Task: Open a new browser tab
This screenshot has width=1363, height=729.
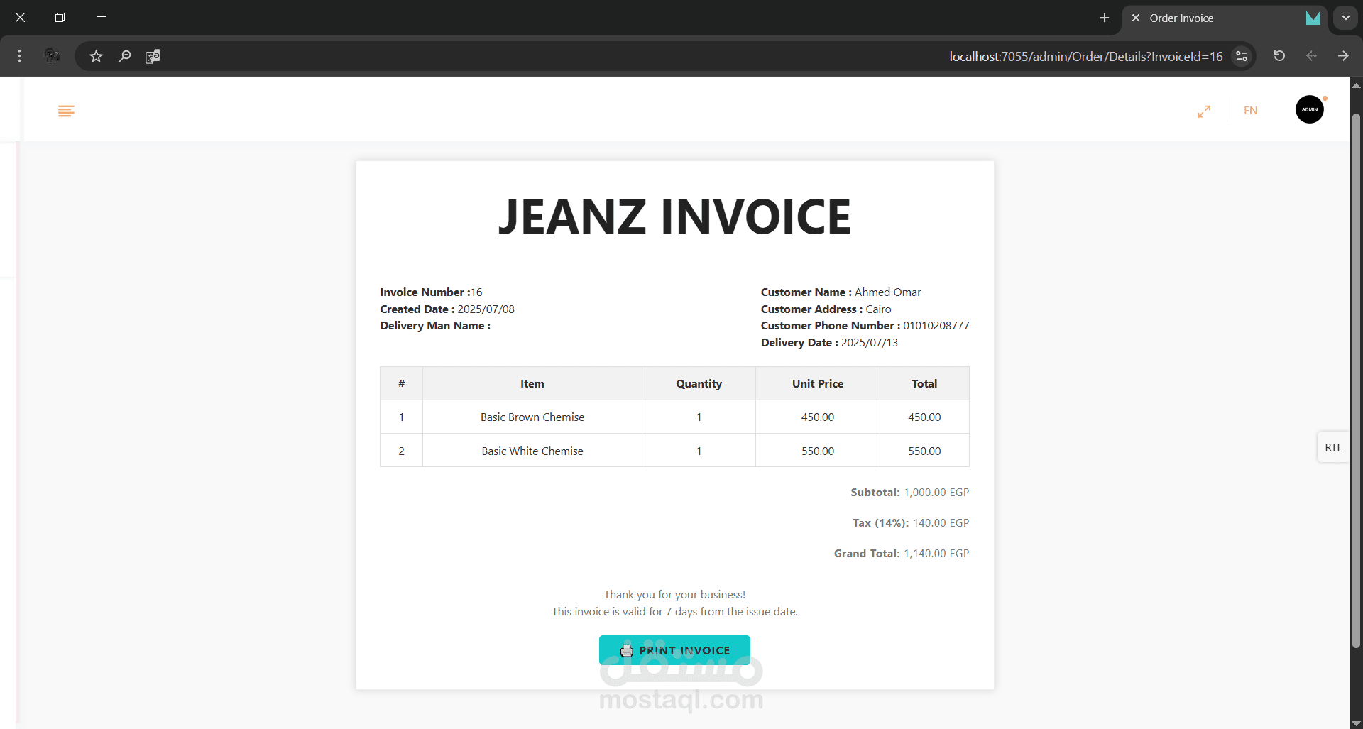Action: click(x=1104, y=18)
